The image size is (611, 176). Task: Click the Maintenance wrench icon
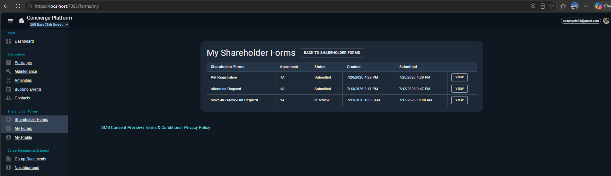pyautogui.click(x=9, y=71)
